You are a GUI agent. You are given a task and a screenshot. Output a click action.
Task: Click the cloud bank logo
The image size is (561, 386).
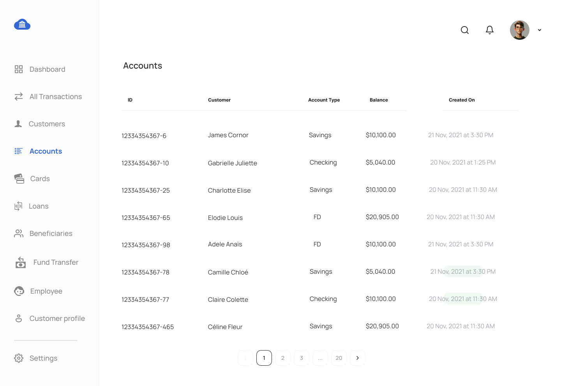(x=22, y=25)
